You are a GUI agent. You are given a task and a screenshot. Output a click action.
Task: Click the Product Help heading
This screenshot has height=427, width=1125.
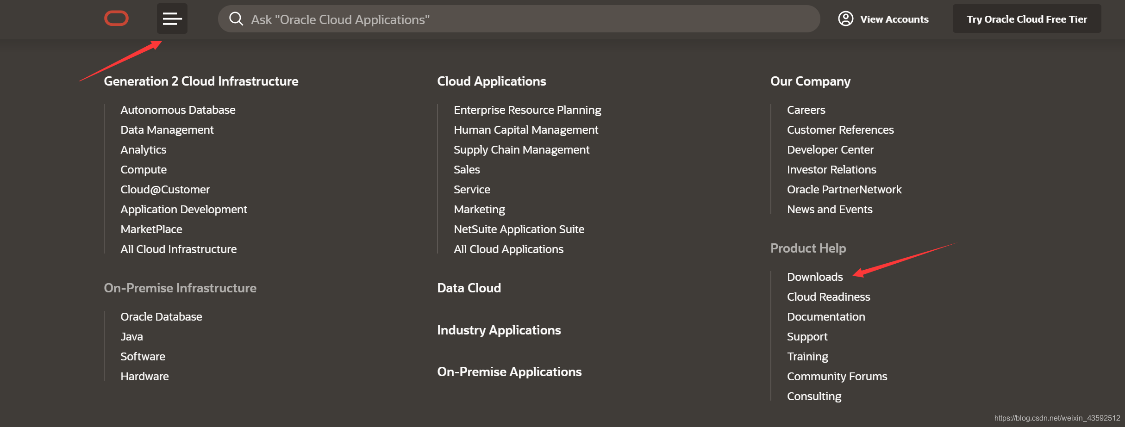click(808, 248)
